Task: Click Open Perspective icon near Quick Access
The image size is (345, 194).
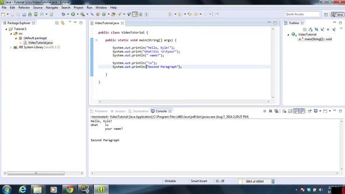Action: pos(326,15)
